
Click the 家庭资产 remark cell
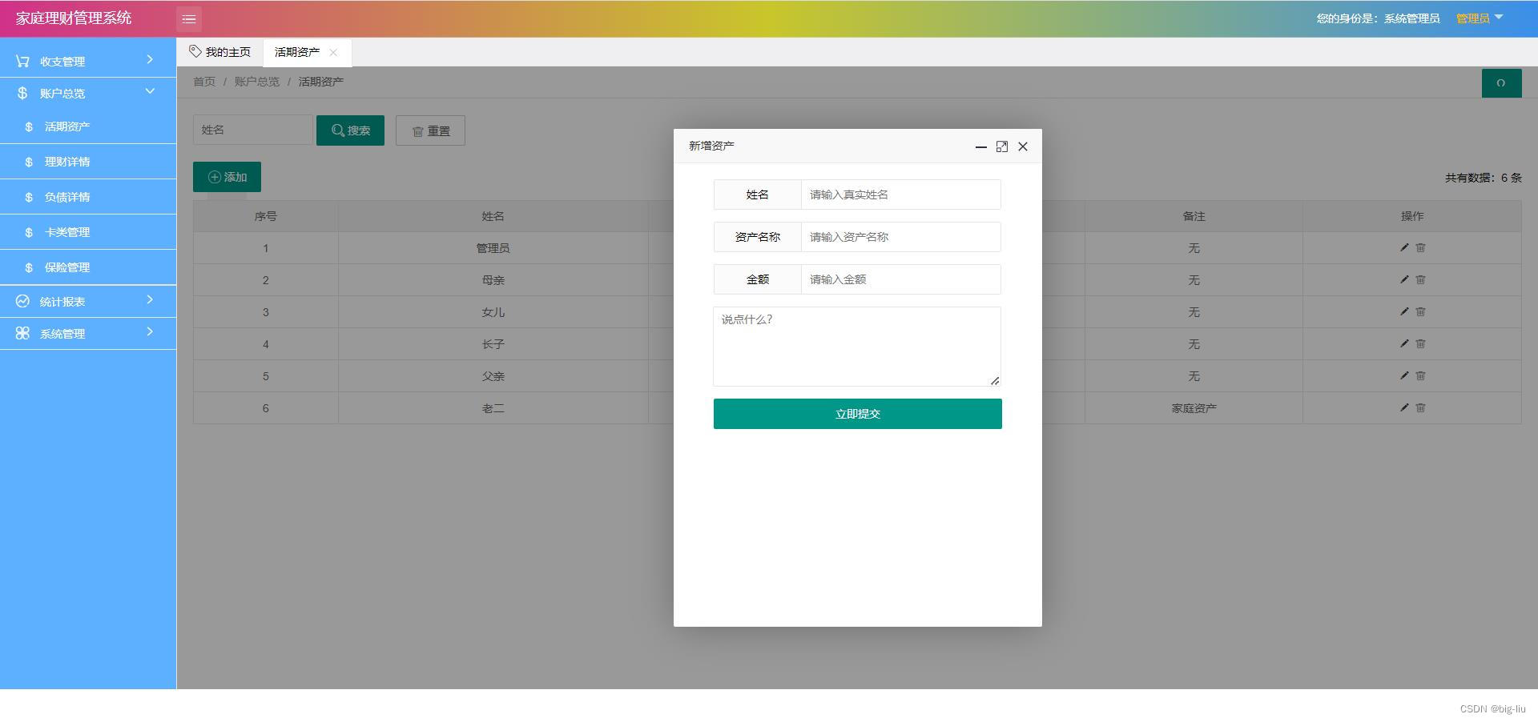click(x=1194, y=408)
